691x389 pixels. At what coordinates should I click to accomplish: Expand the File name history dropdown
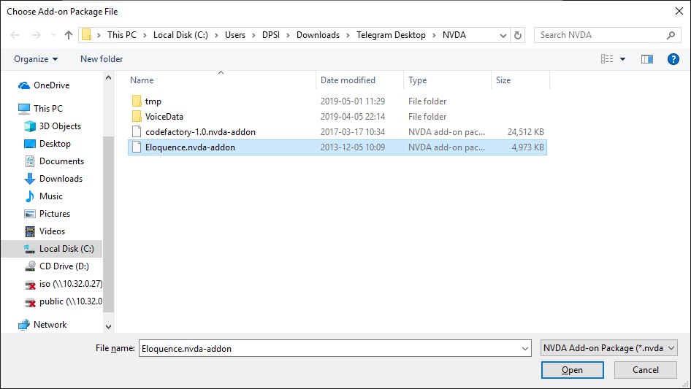pos(525,348)
